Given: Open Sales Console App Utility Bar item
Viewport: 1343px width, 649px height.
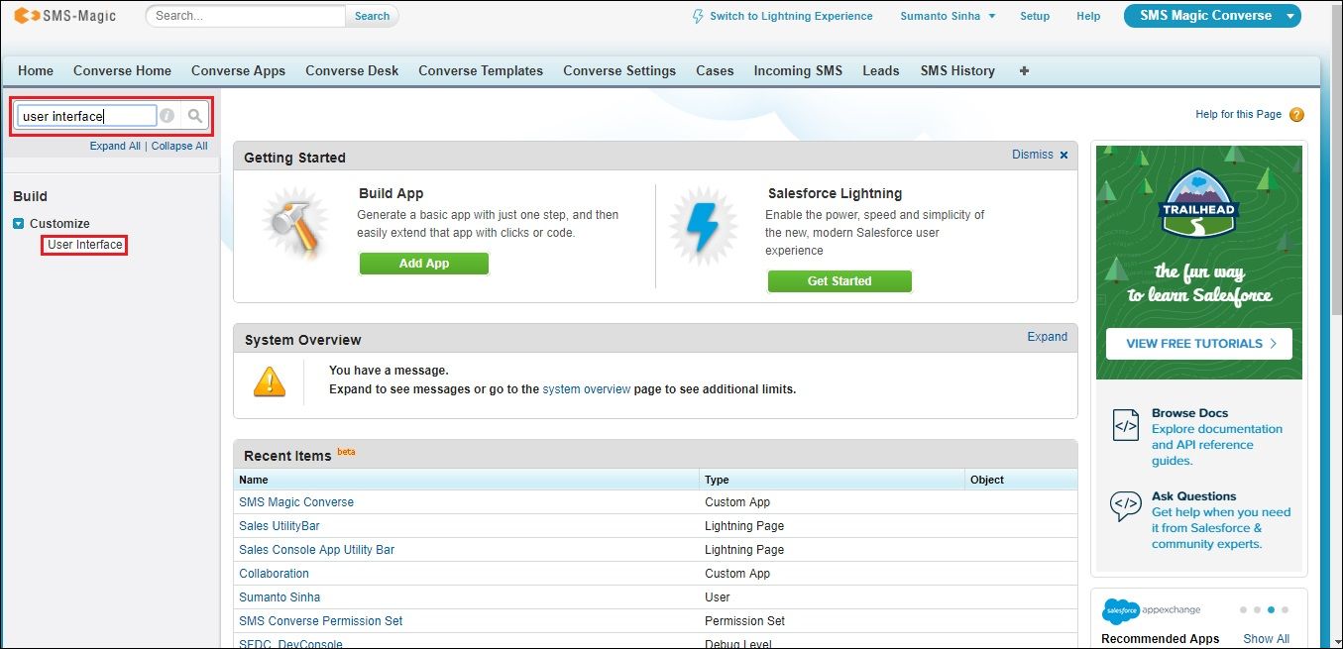Looking at the screenshot, I should [317, 550].
